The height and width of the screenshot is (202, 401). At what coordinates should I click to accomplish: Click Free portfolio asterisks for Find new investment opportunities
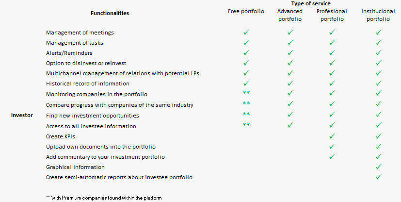[246, 115]
